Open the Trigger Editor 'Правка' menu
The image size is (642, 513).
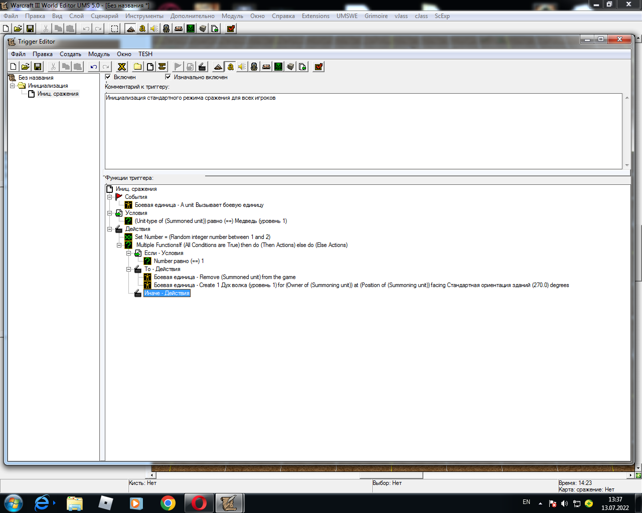click(x=43, y=54)
